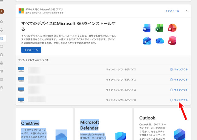Sign out the second listed device

click(x=179, y=80)
